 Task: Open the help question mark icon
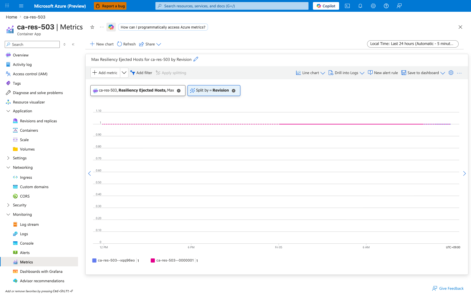(386, 6)
